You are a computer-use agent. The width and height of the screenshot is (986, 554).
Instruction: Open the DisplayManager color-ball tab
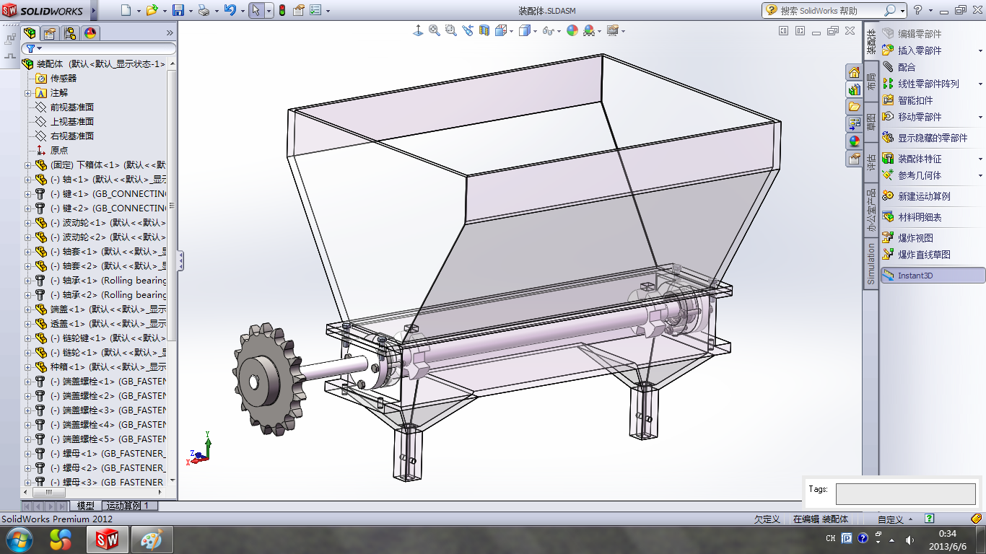pos(90,33)
